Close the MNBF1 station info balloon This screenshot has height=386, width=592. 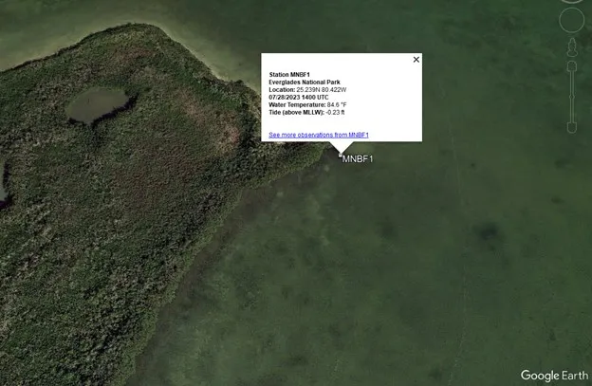pos(416,60)
